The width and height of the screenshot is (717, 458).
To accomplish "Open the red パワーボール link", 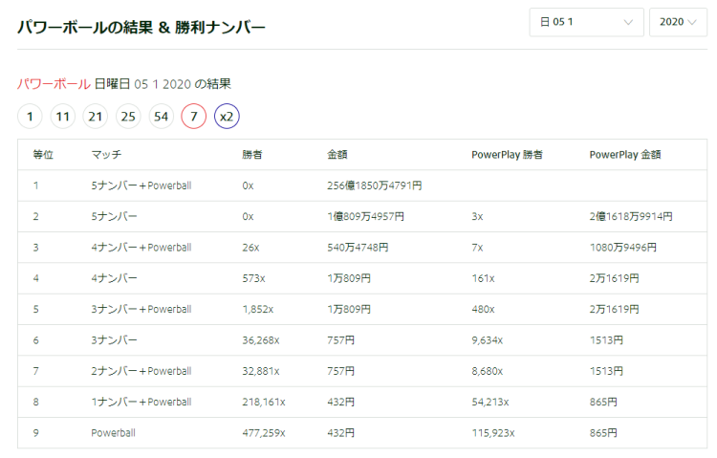I will tap(54, 84).
